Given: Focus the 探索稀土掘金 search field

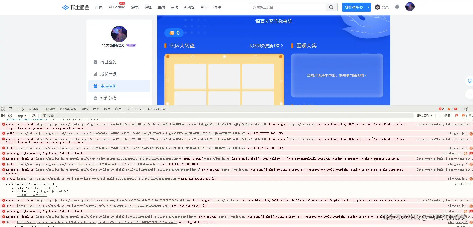Looking at the screenshot, I should click(x=288, y=7).
